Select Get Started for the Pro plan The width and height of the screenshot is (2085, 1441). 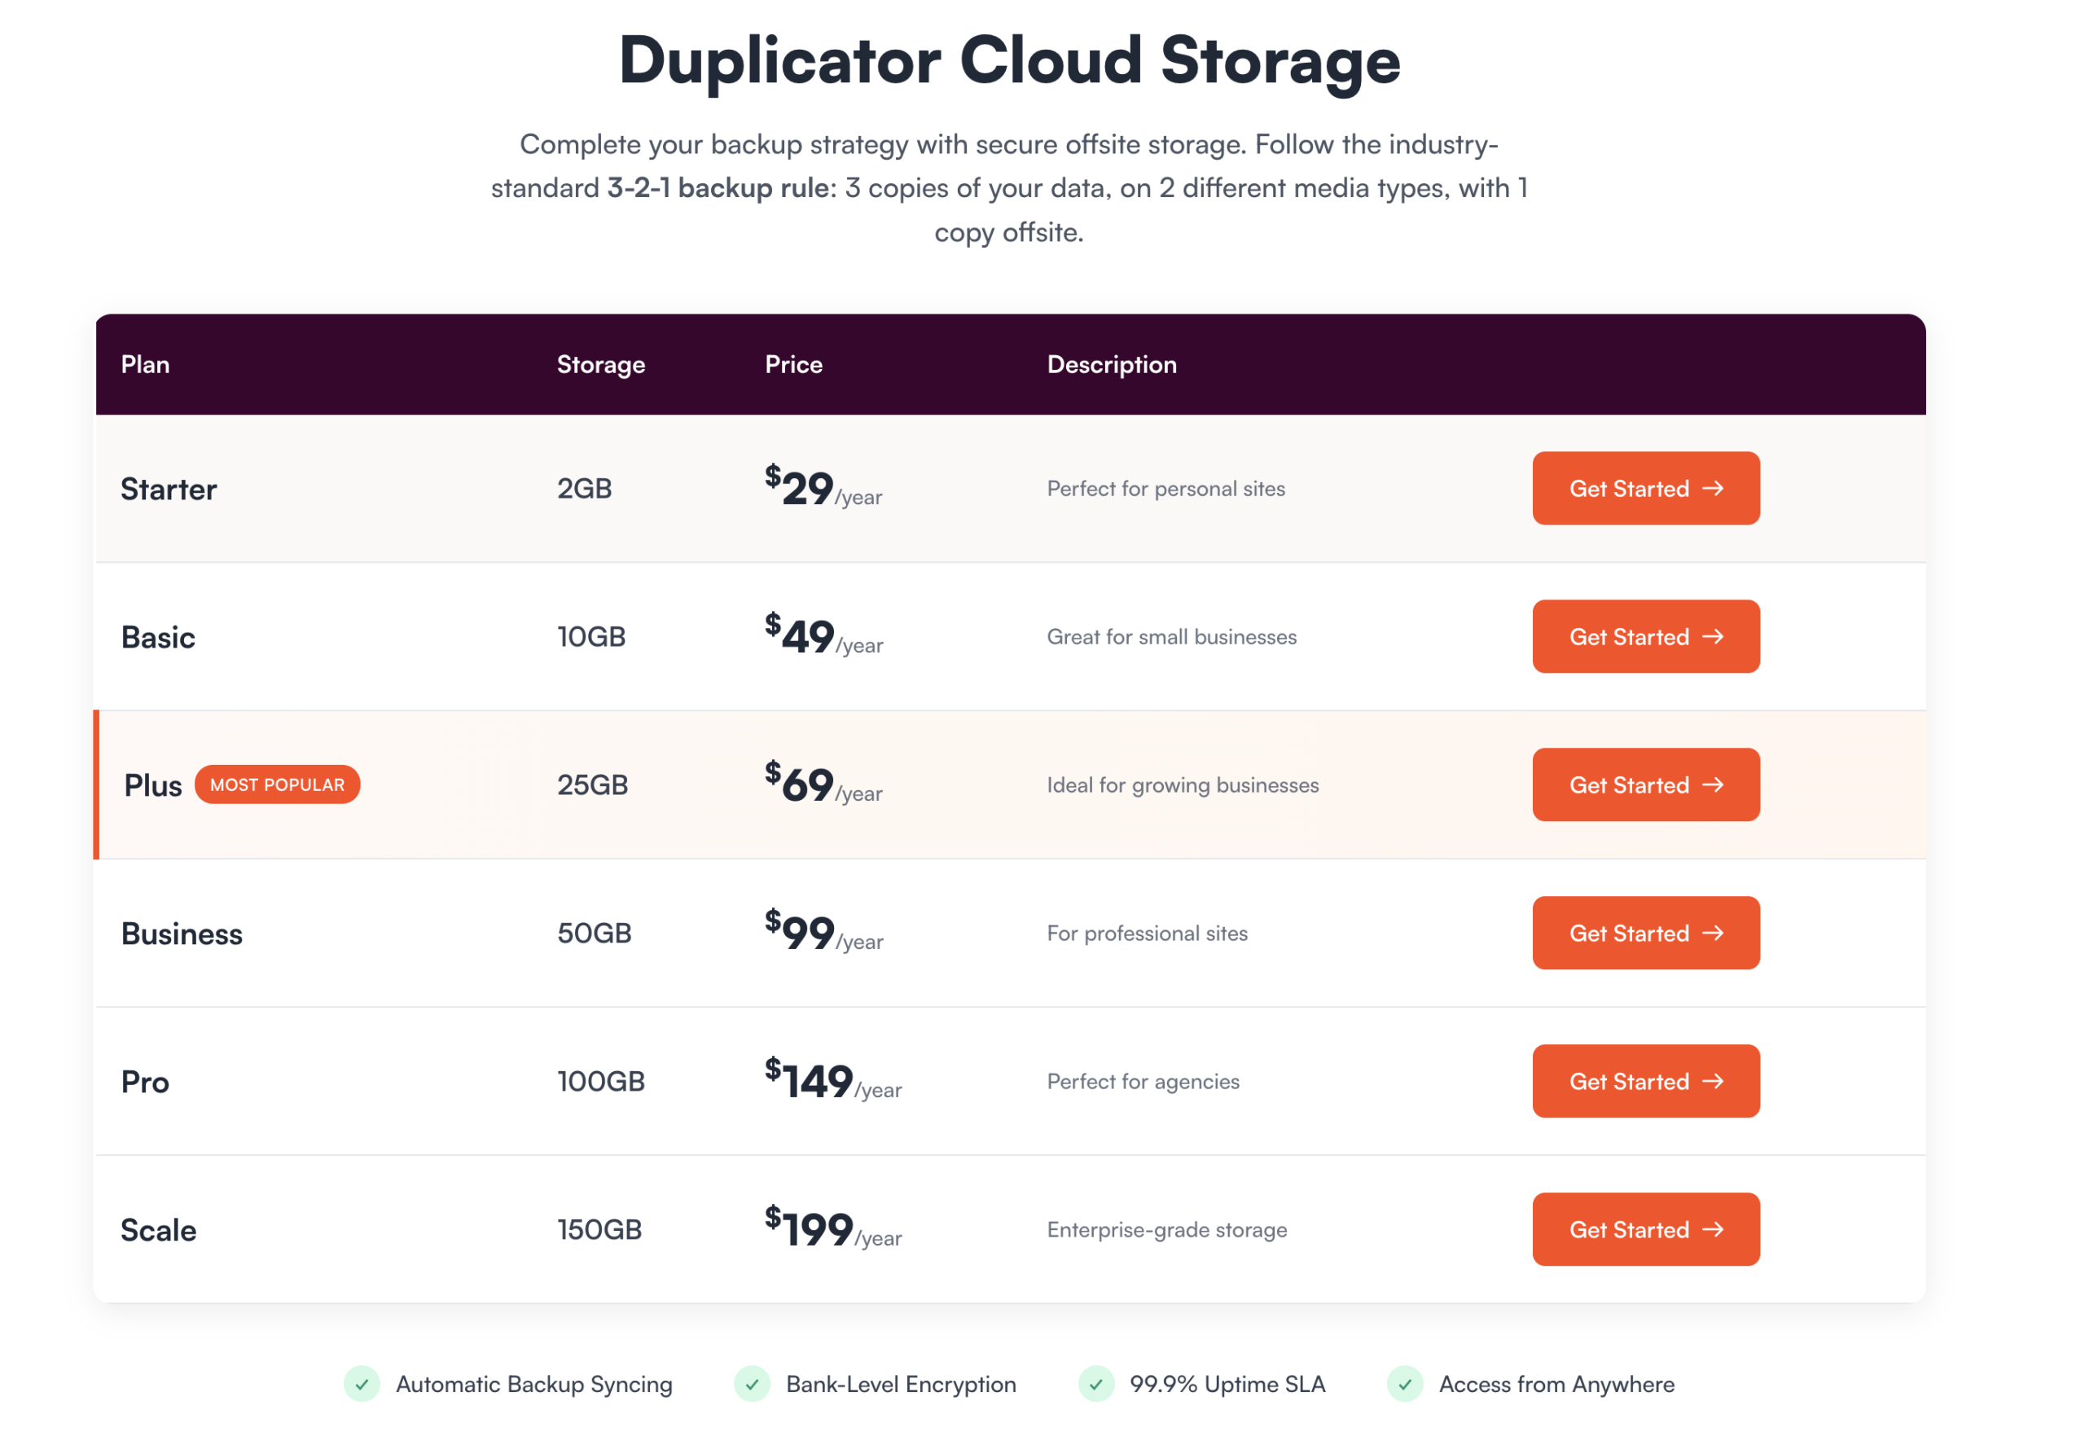point(1644,1081)
